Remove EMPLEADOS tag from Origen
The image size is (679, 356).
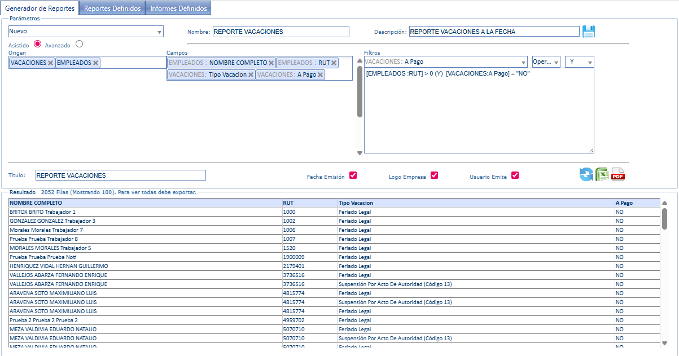pyautogui.click(x=96, y=63)
